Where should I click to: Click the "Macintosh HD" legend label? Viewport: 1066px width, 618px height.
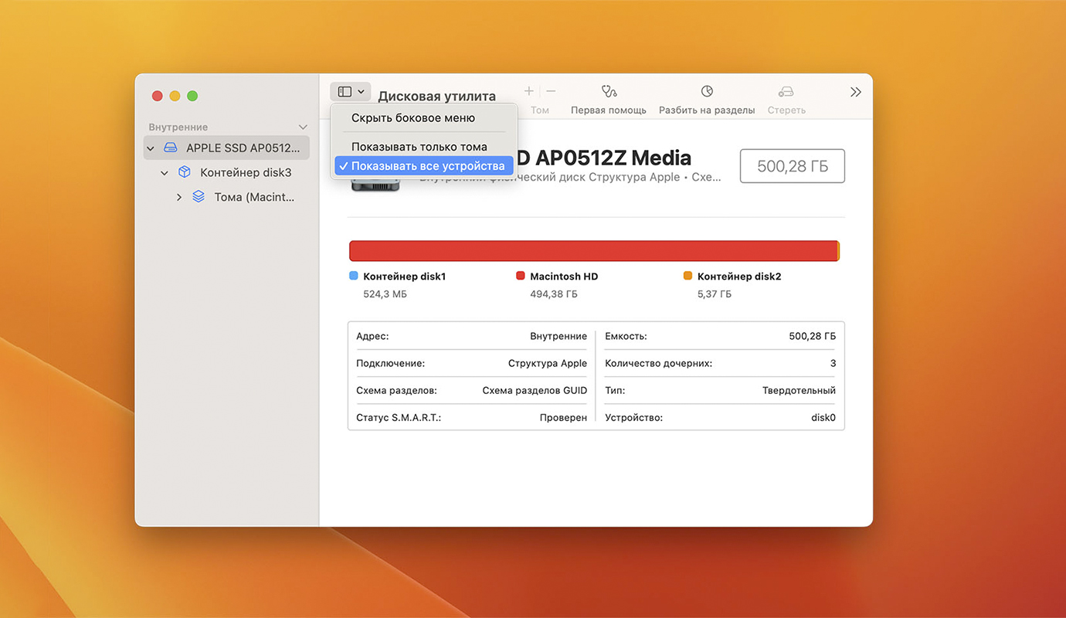tap(564, 277)
